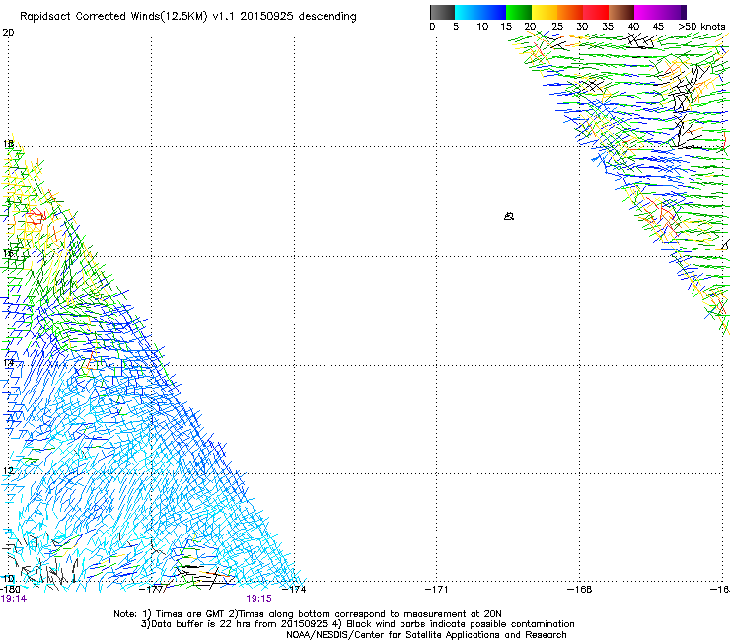This screenshot has height=641, width=730.
Task: Click the longitude label '-180'
Action: (x=10, y=590)
